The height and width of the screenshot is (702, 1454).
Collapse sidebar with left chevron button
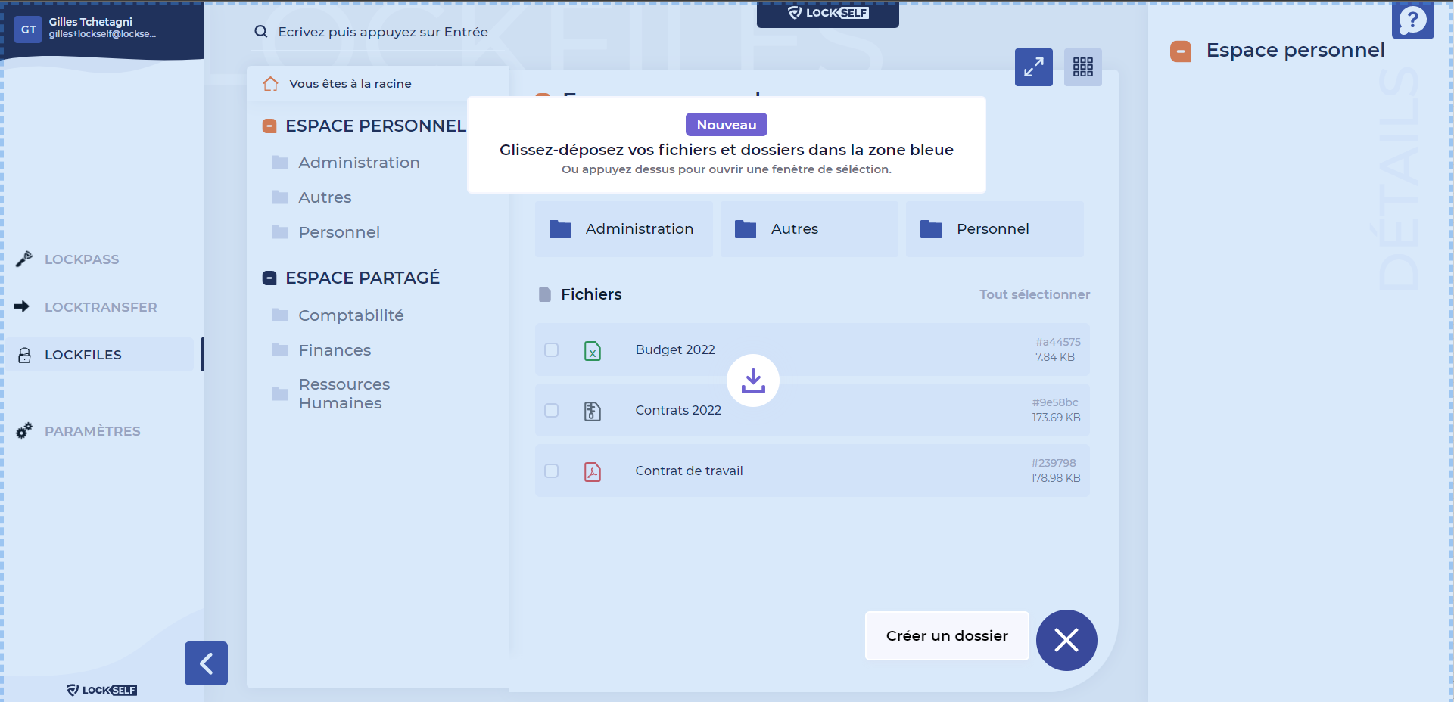coord(206,663)
